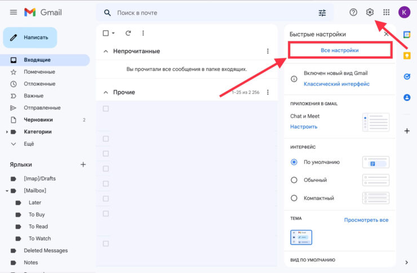
Task: Click Просмотреть все themes link
Action: coord(366,220)
